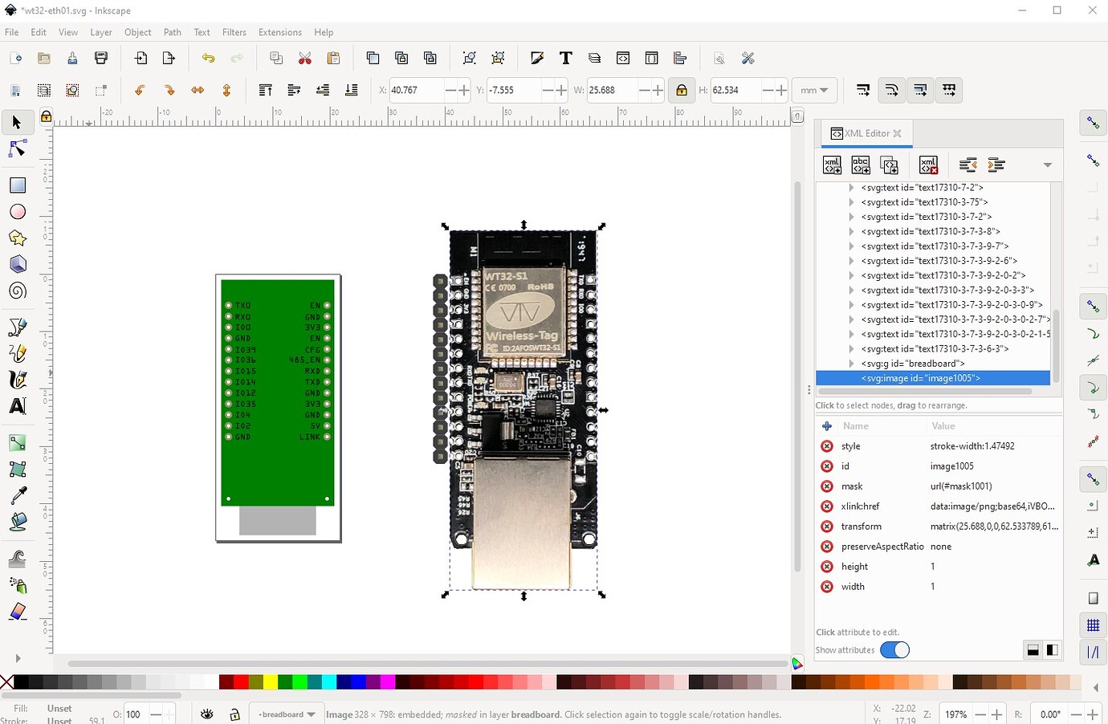
Task: Toggle scale rounded corners option
Action: coord(891,90)
